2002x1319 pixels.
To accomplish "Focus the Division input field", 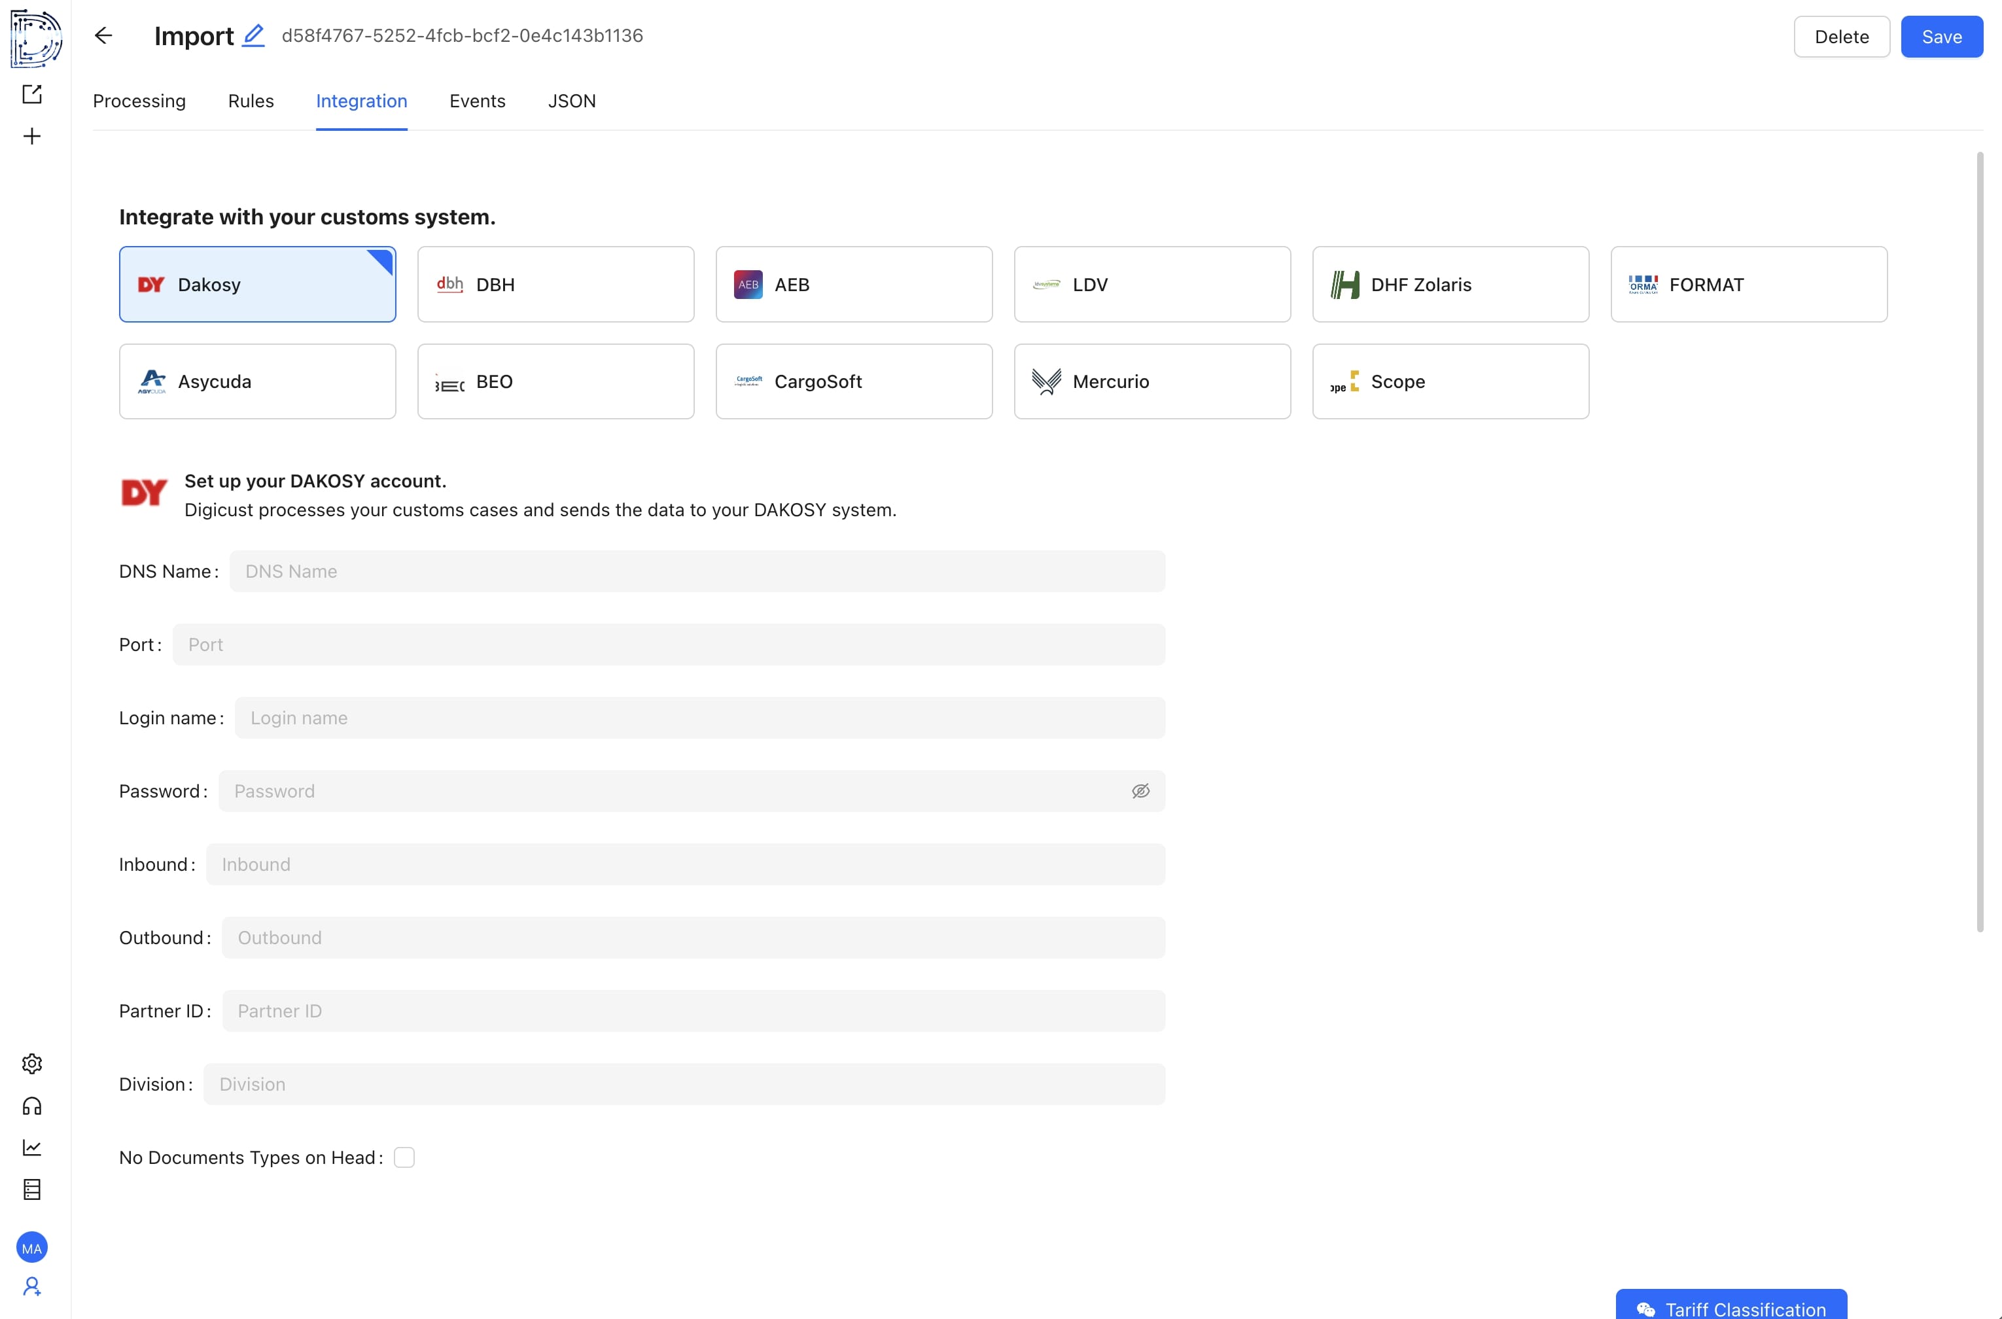I will (685, 1083).
